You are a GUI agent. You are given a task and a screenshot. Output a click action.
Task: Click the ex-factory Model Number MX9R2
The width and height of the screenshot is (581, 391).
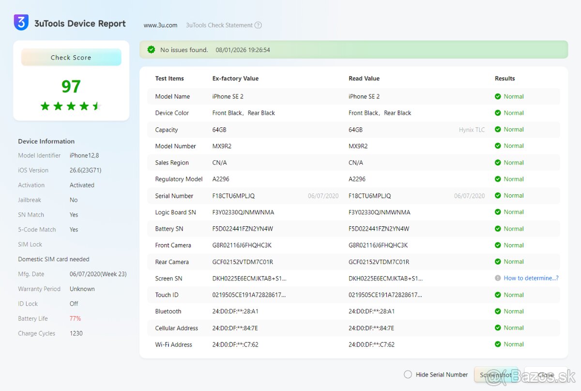point(222,146)
